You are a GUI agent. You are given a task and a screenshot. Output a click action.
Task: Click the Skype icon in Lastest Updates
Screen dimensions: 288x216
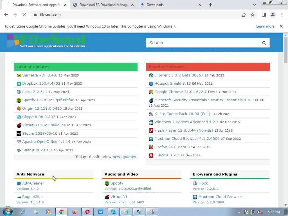pyautogui.click(x=19, y=117)
